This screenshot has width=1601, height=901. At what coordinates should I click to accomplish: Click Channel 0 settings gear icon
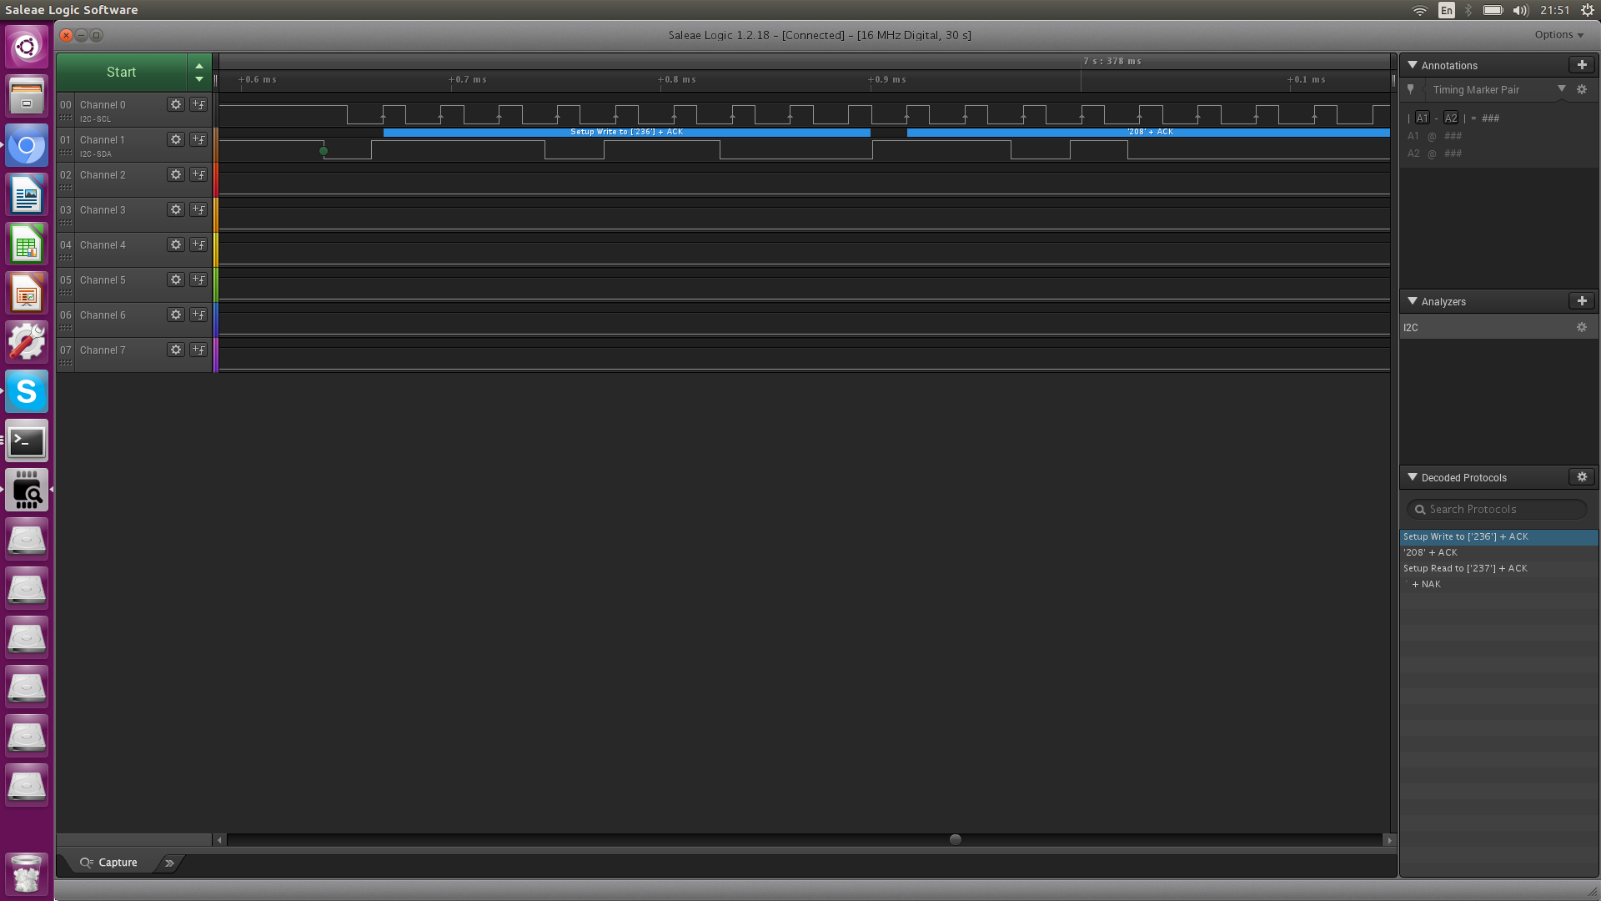[175, 103]
